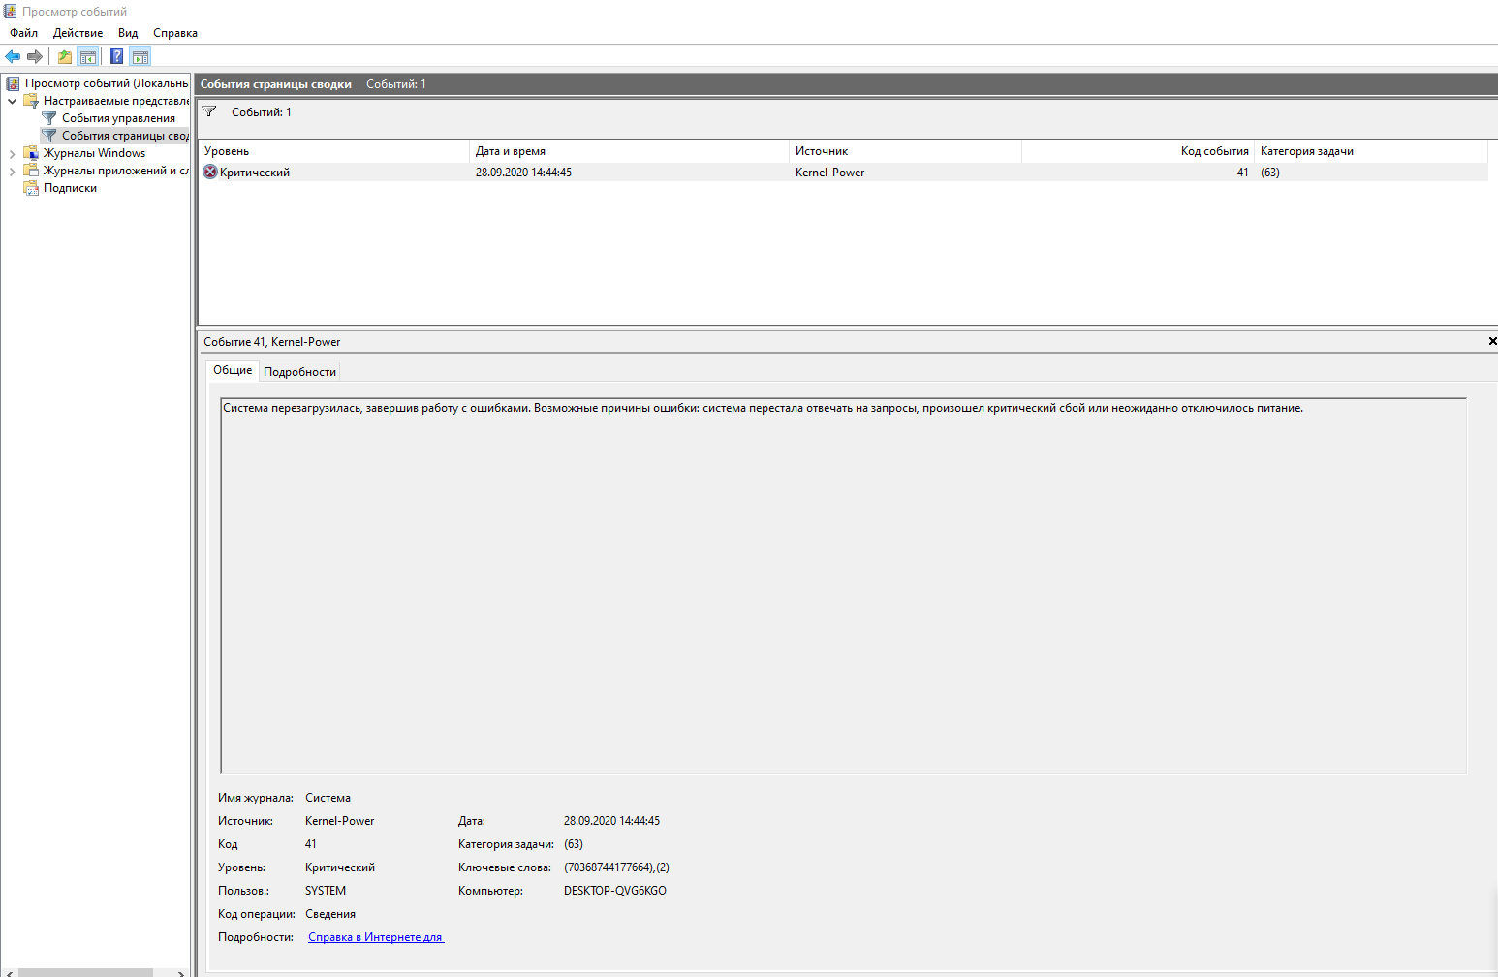Screen dimensions: 1498x977
Task: Select the Просмотр событий (Локальный) root item
Action: 107,83
